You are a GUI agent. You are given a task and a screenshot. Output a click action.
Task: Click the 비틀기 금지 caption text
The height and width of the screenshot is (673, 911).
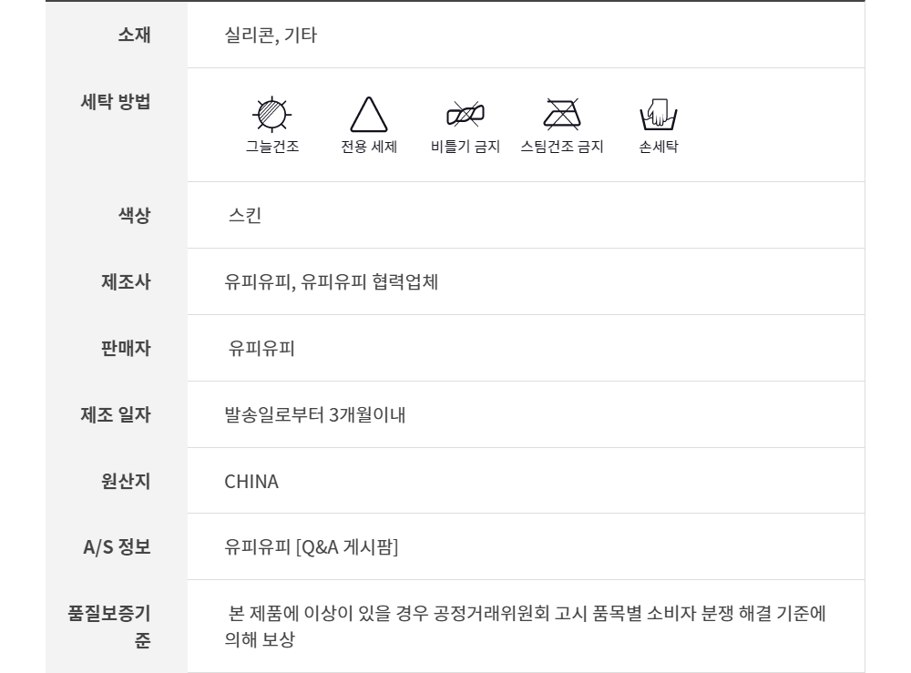tap(465, 147)
